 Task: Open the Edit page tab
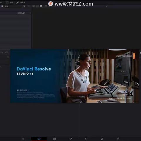[55, 139]
